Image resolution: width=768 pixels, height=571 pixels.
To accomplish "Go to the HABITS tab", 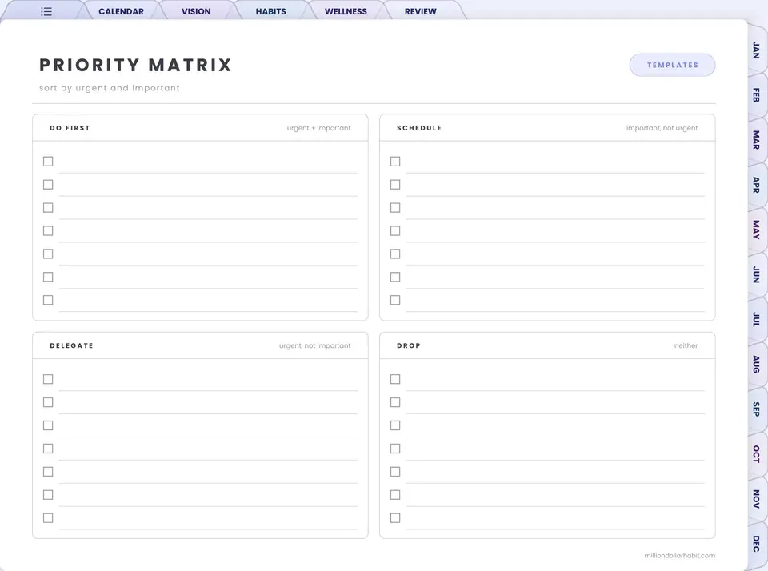I will (x=271, y=11).
